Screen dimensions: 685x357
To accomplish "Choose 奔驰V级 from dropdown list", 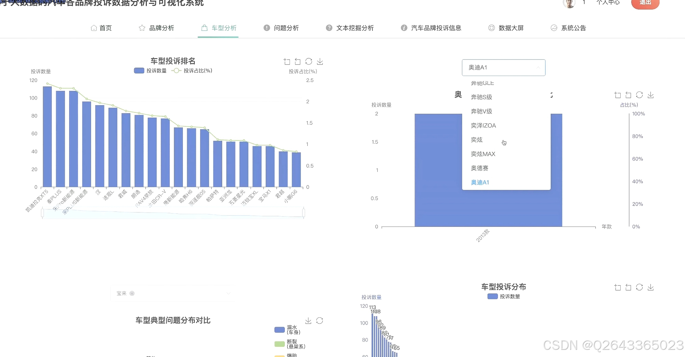I will click(x=506, y=111).
